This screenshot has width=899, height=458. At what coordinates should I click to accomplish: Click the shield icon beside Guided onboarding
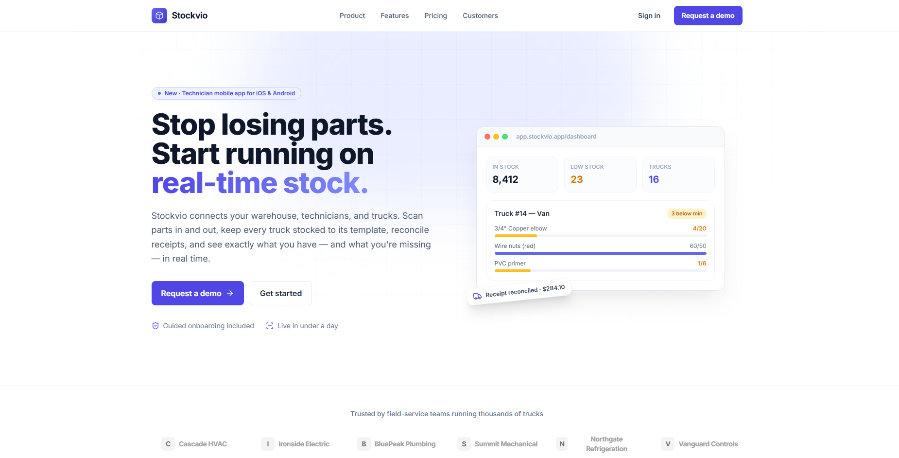pyautogui.click(x=156, y=326)
